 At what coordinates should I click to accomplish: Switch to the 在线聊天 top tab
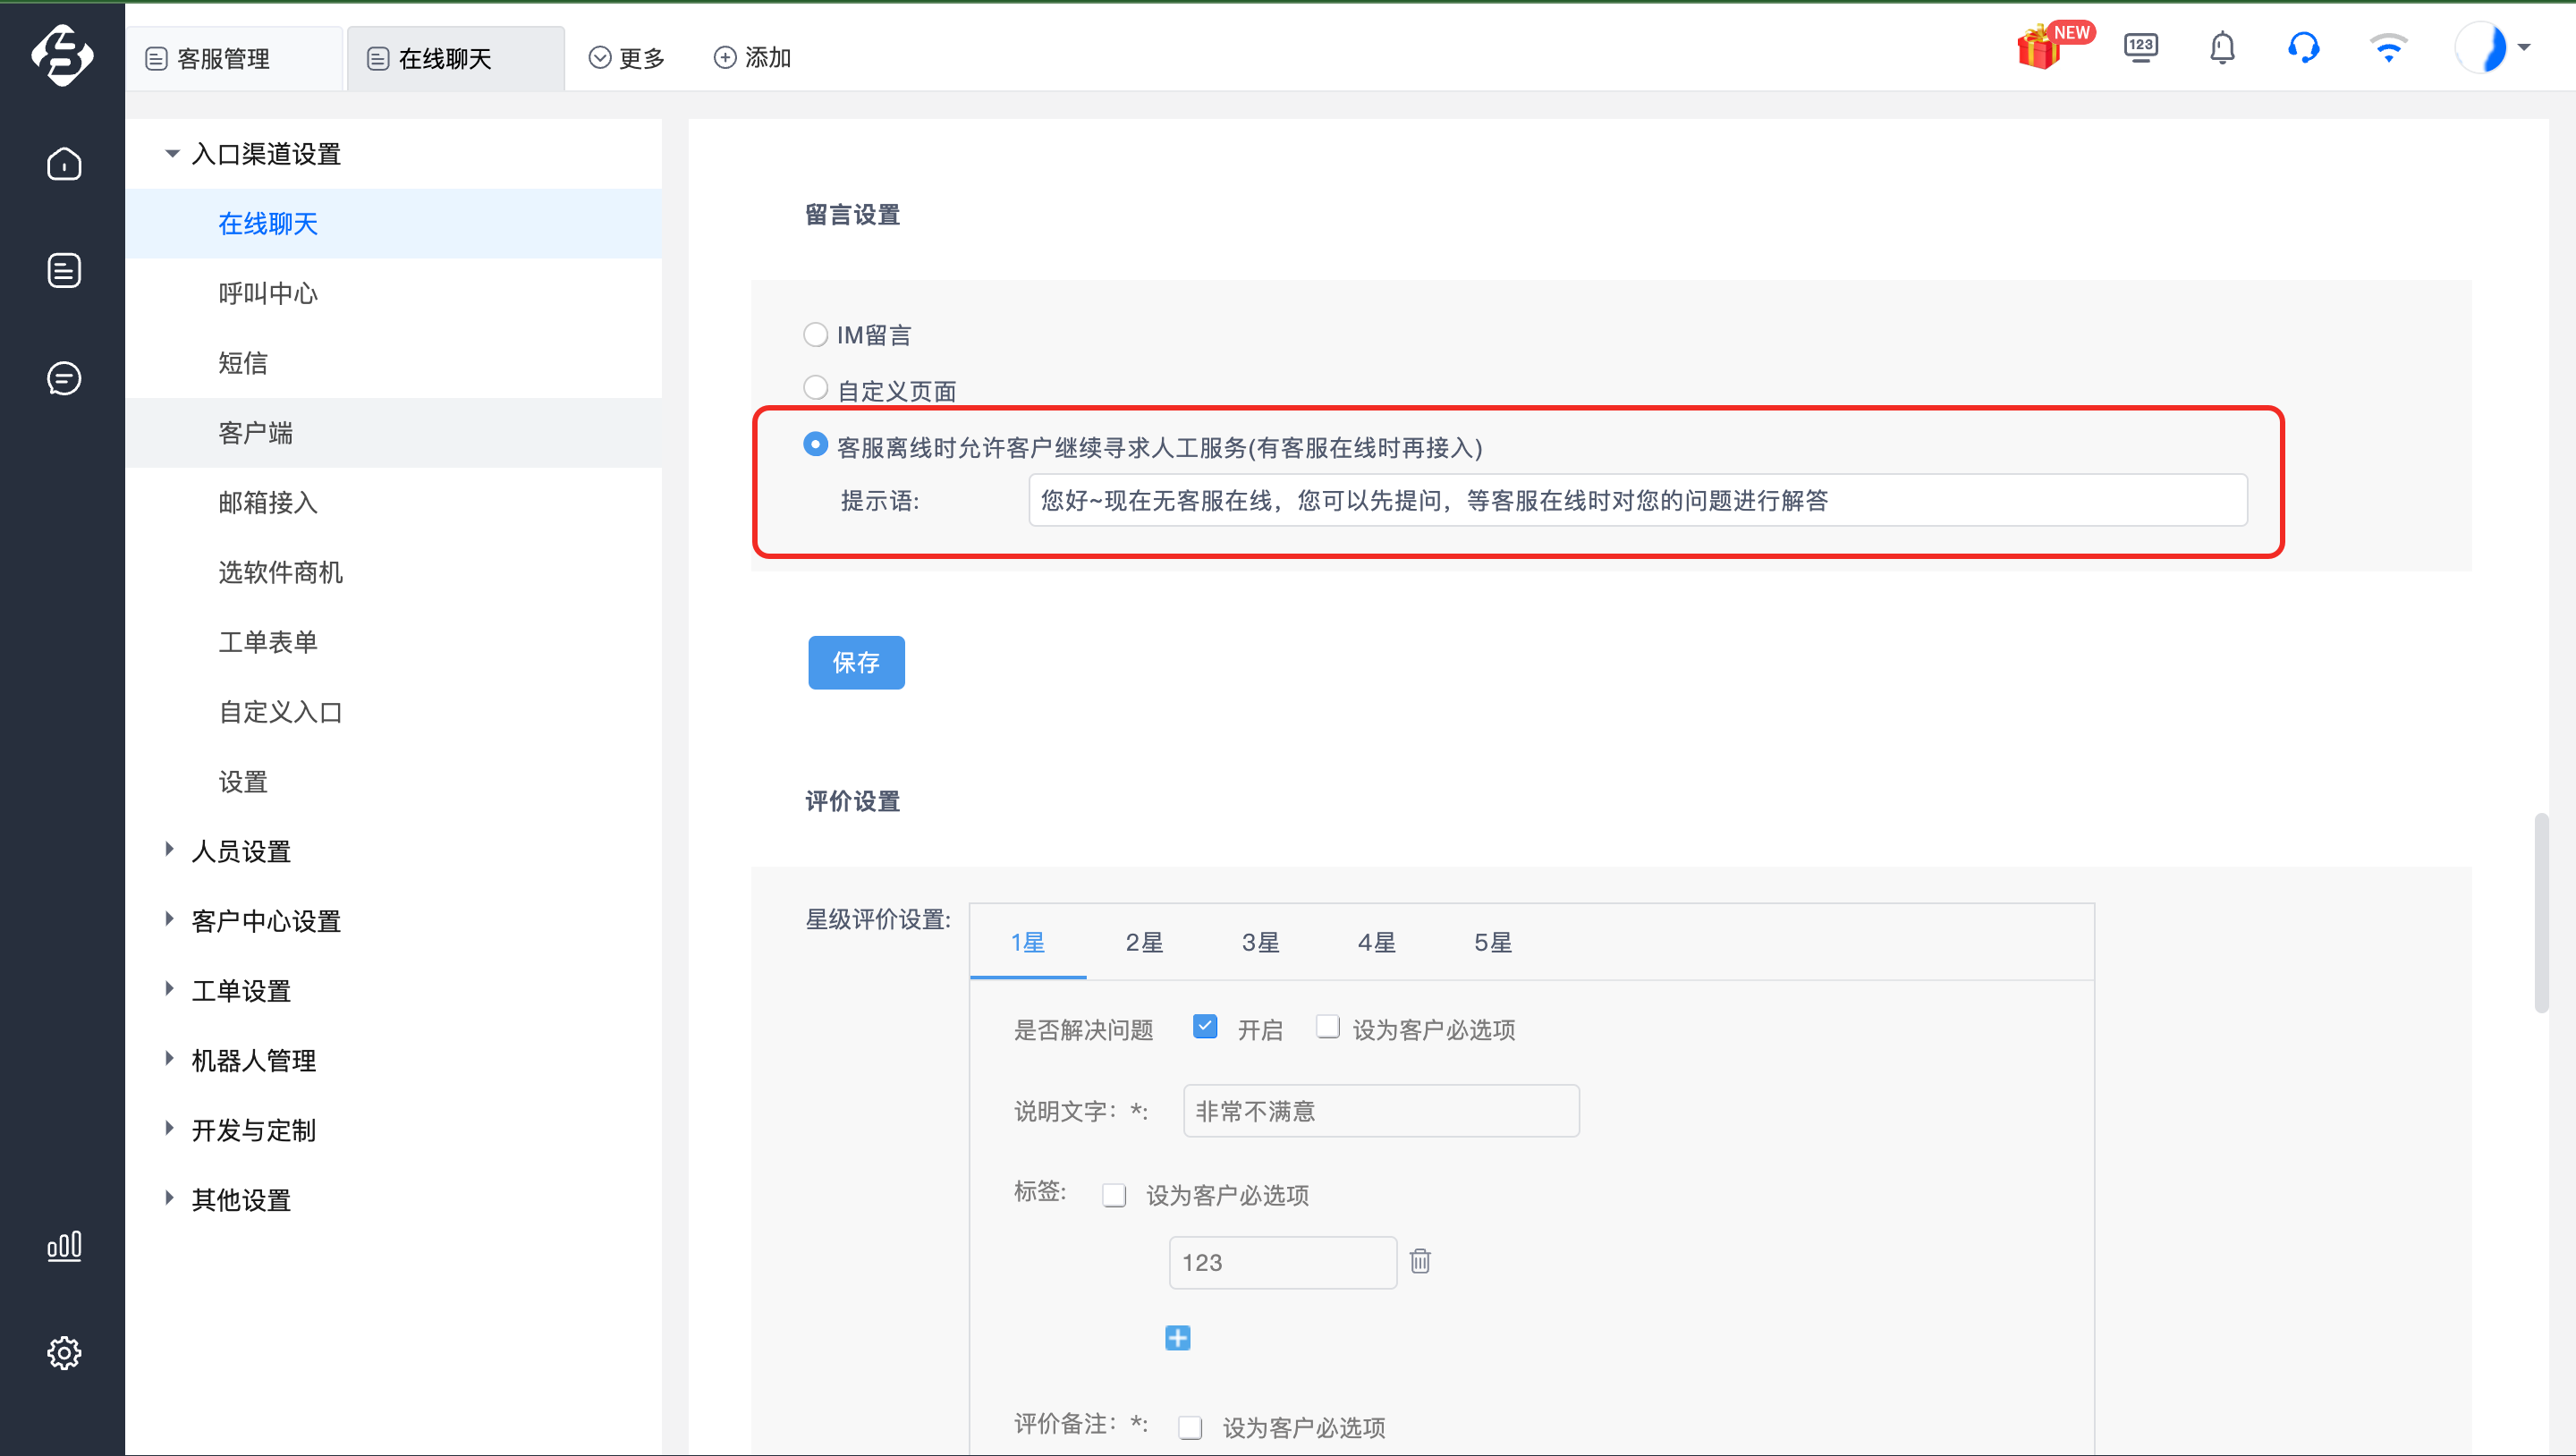(x=456, y=59)
